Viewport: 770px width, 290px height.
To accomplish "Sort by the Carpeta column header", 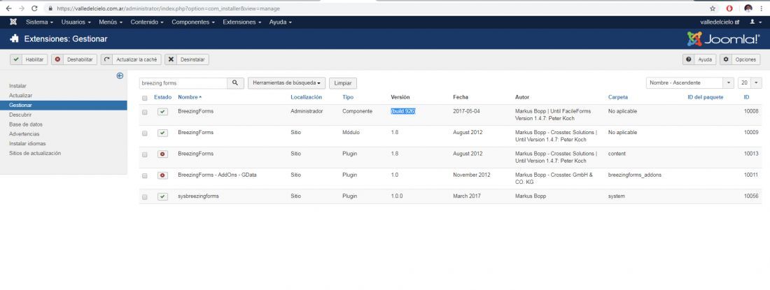I will (618, 98).
